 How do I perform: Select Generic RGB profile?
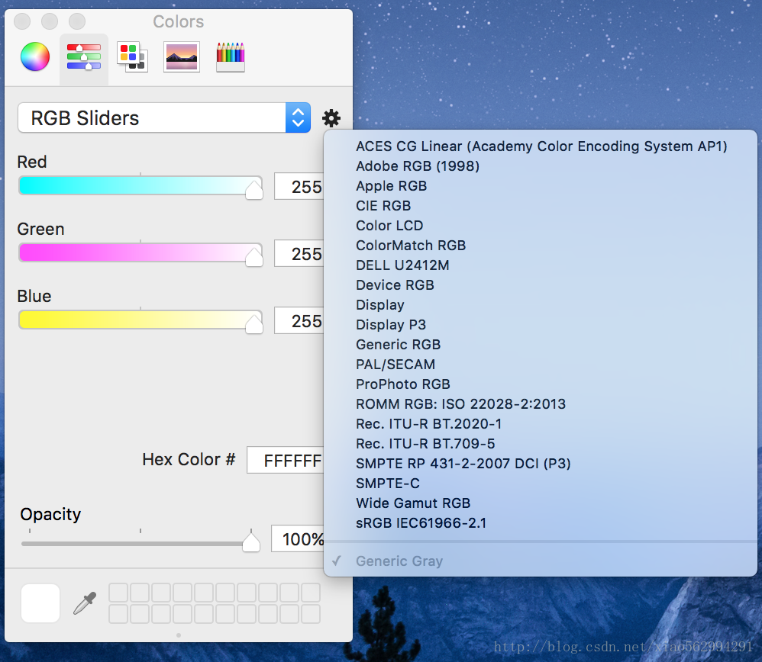coord(541,345)
